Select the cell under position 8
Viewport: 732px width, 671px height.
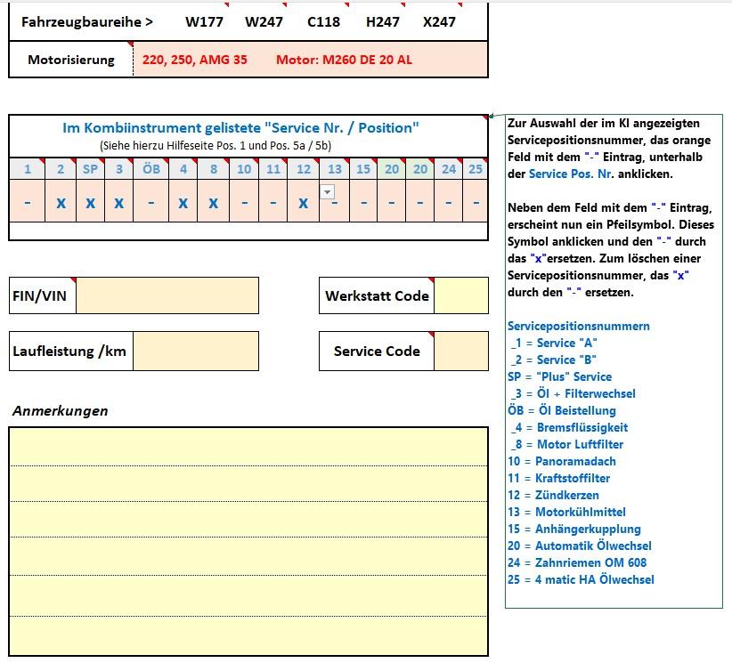[x=214, y=201]
